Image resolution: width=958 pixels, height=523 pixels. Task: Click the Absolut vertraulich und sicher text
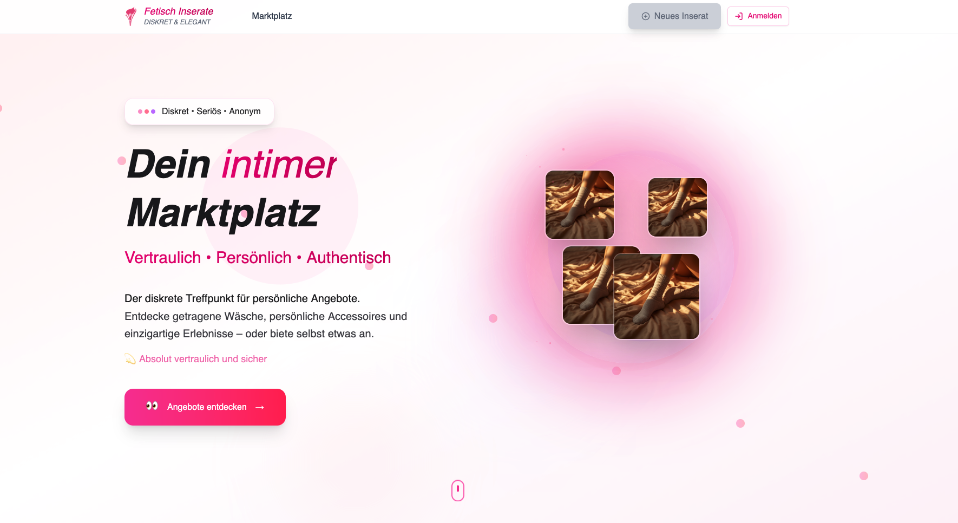coord(203,359)
